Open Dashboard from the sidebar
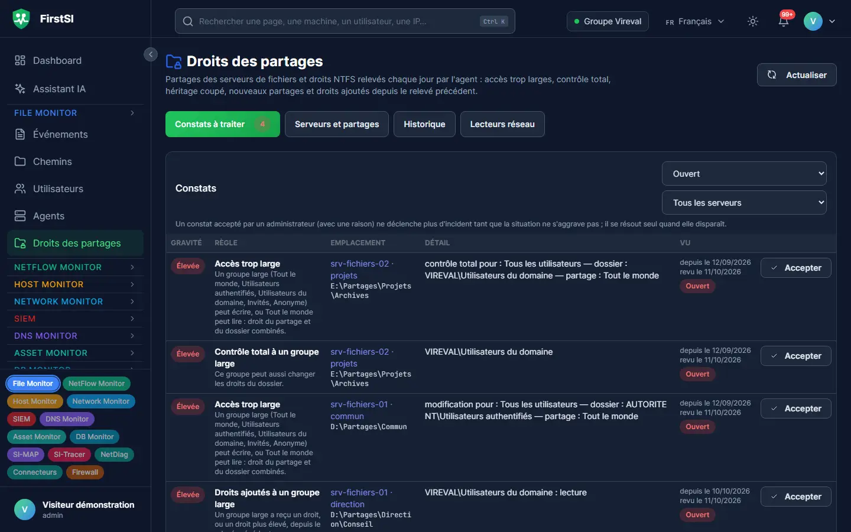Screen dimensions: 851x532 [76, 60]
